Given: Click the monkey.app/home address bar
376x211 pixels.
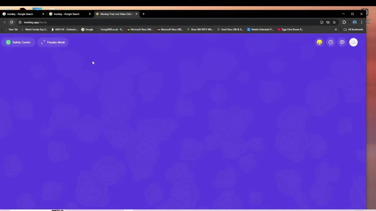Looking at the screenshot, I should point(170,22).
